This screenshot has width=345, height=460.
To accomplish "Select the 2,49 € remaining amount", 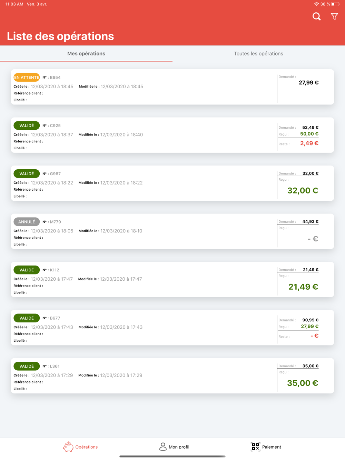I will point(309,143).
